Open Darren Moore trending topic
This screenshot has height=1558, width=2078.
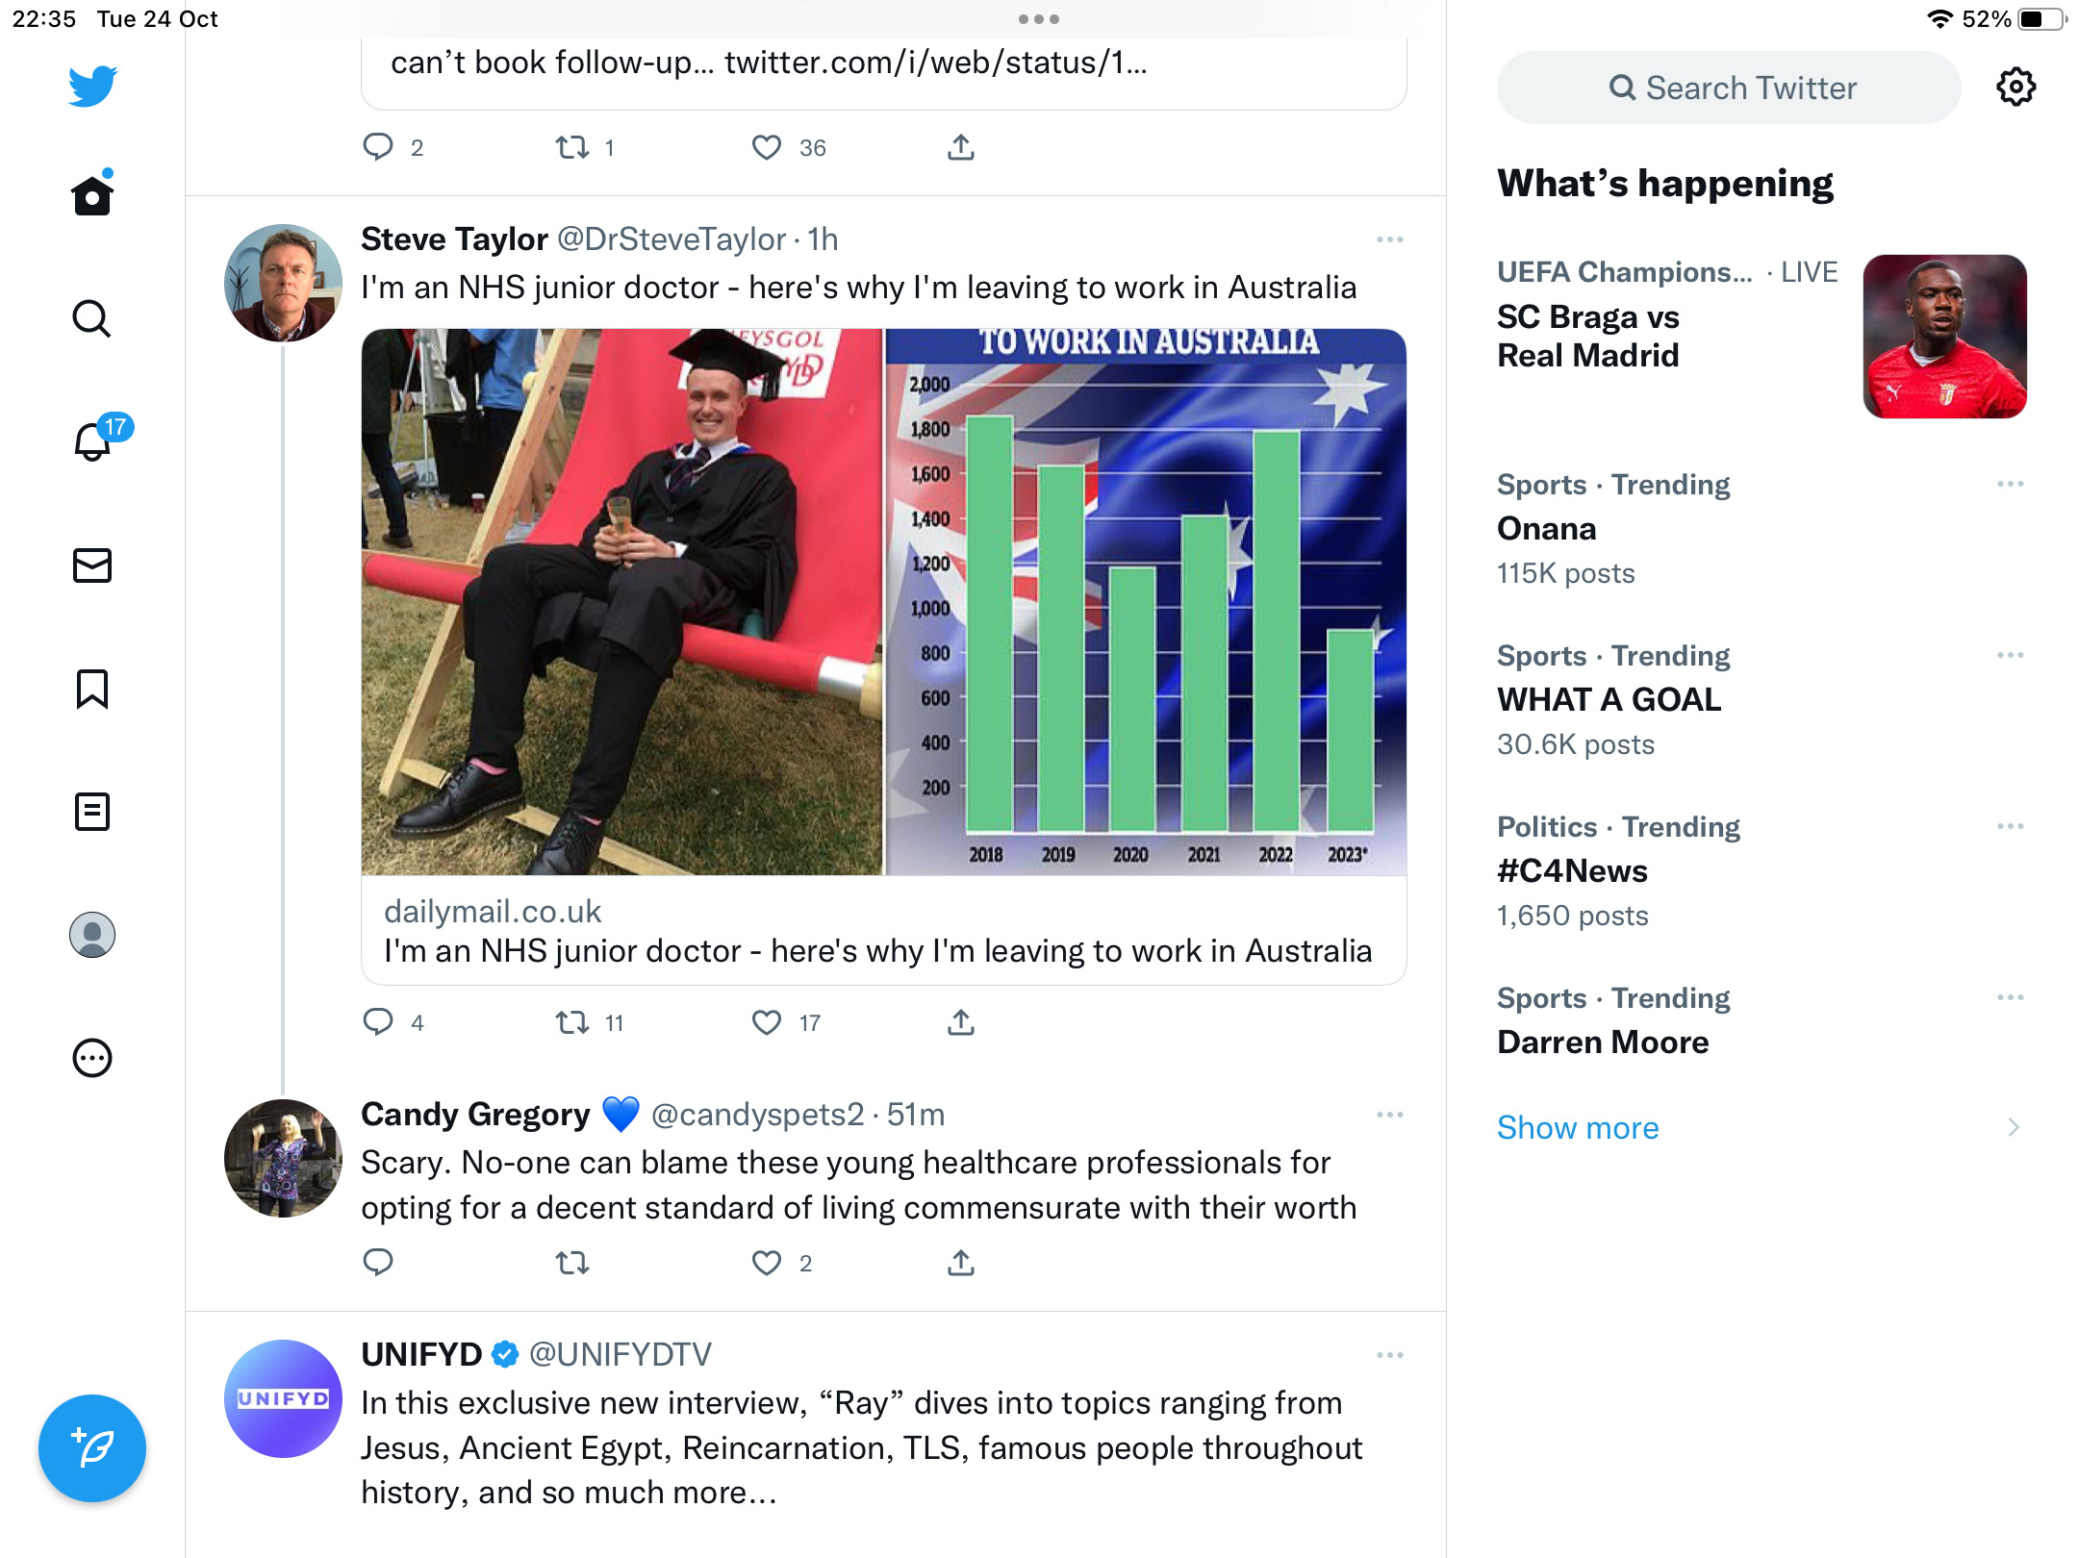pos(1604,1043)
